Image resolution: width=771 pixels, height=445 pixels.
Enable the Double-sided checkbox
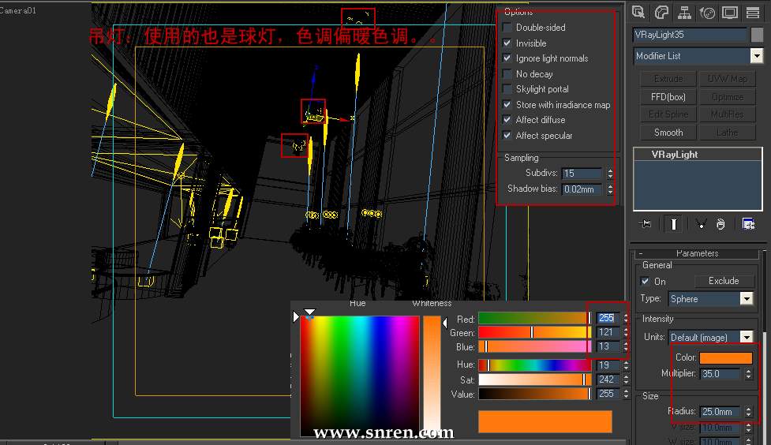pyautogui.click(x=507, y=28)
